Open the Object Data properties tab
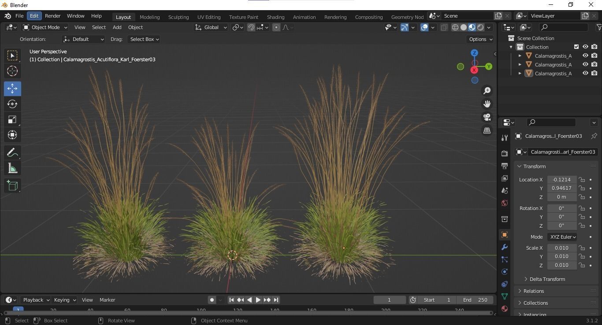This screenshot has height=325, width=602. tap(505, 296)
